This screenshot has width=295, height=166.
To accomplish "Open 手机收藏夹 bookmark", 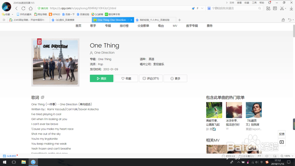I will point(24,14).
